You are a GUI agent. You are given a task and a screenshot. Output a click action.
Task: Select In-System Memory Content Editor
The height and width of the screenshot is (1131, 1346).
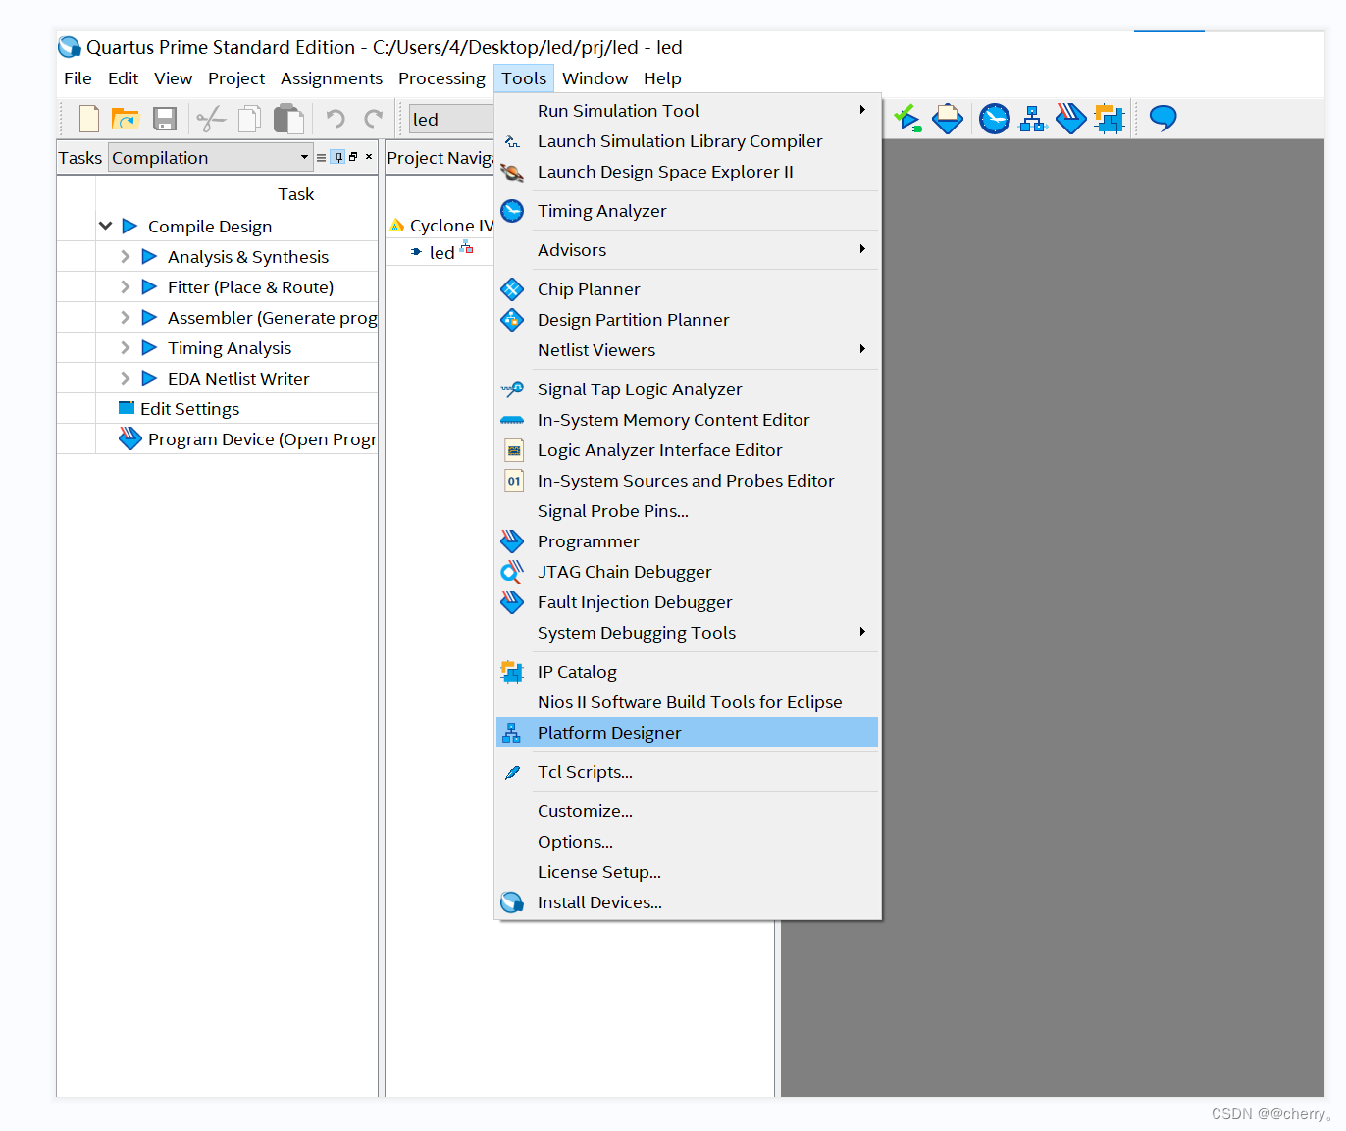tap(688, 420)
